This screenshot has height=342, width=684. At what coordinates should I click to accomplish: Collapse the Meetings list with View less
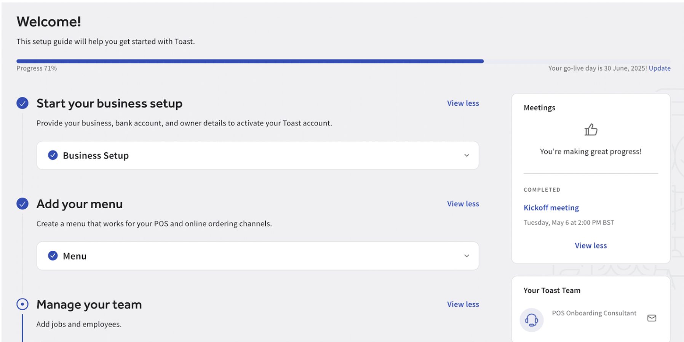tap(591, 245)
